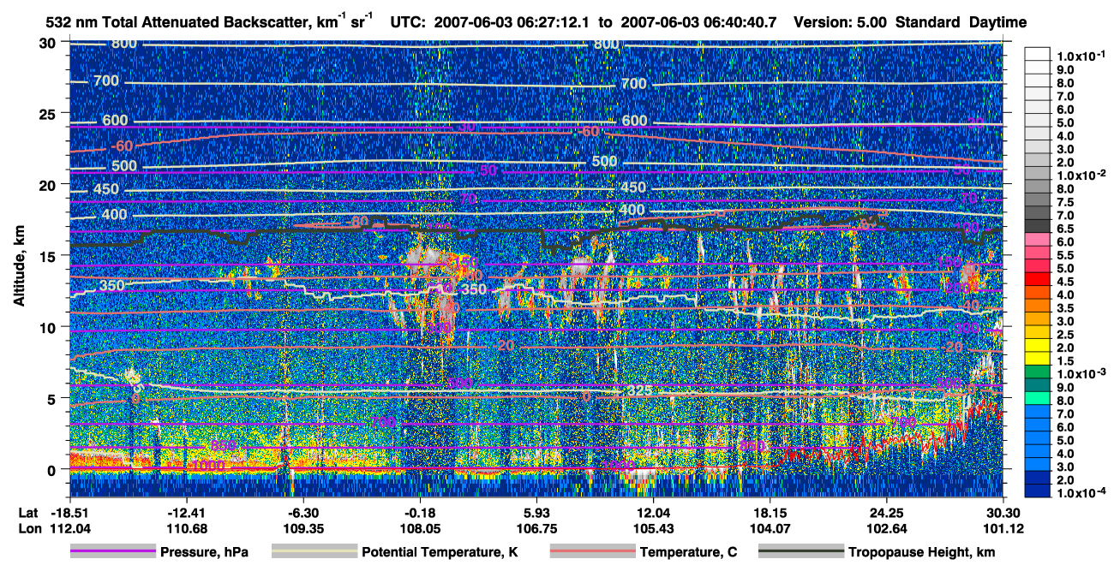Click longitude value '102.64'

(886, 528)
